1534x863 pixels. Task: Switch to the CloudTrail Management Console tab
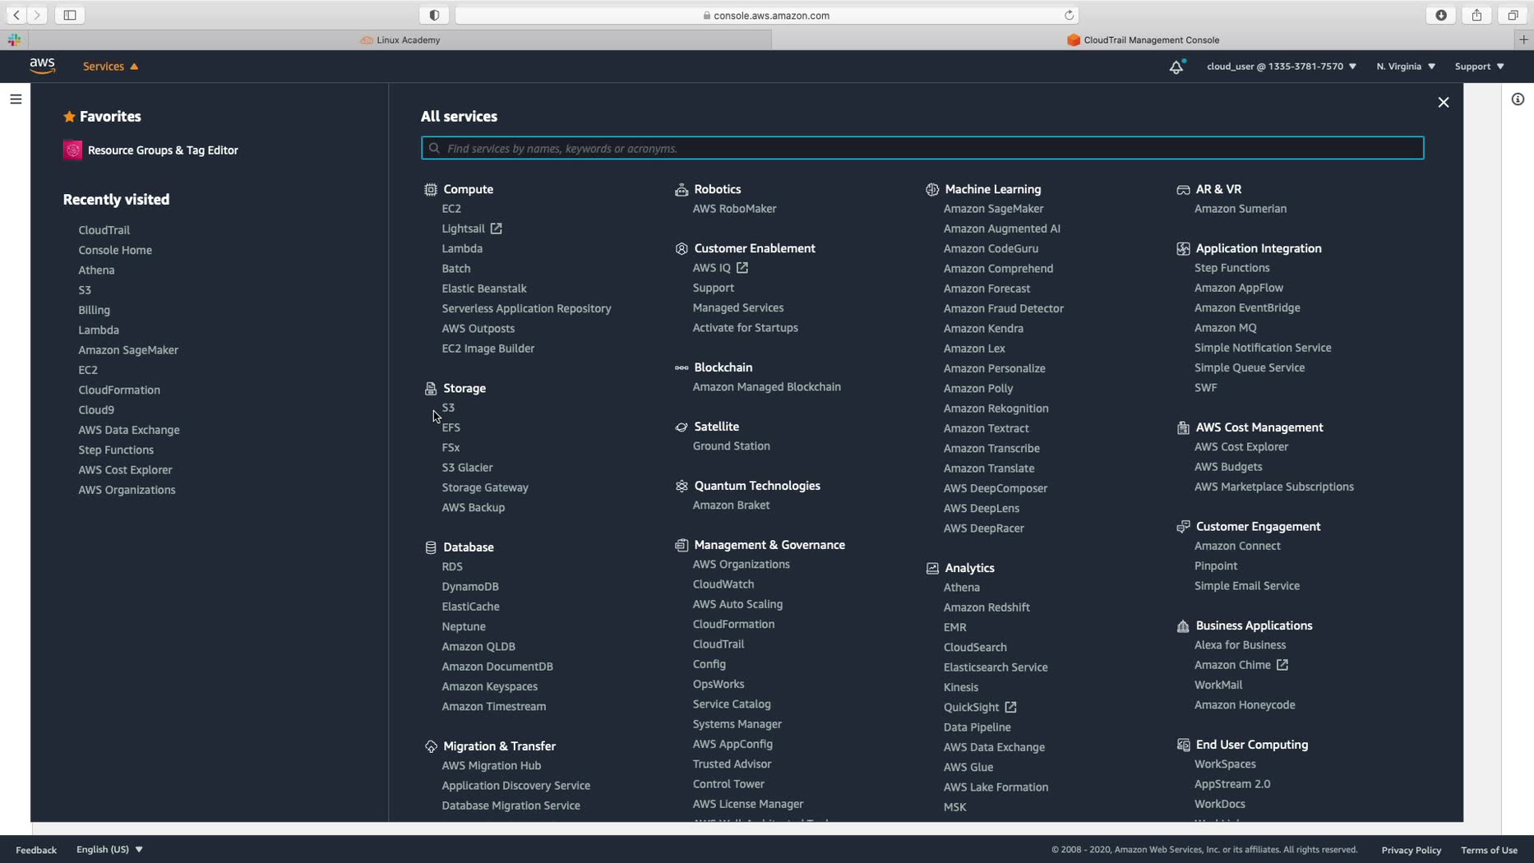point(1143,39)
